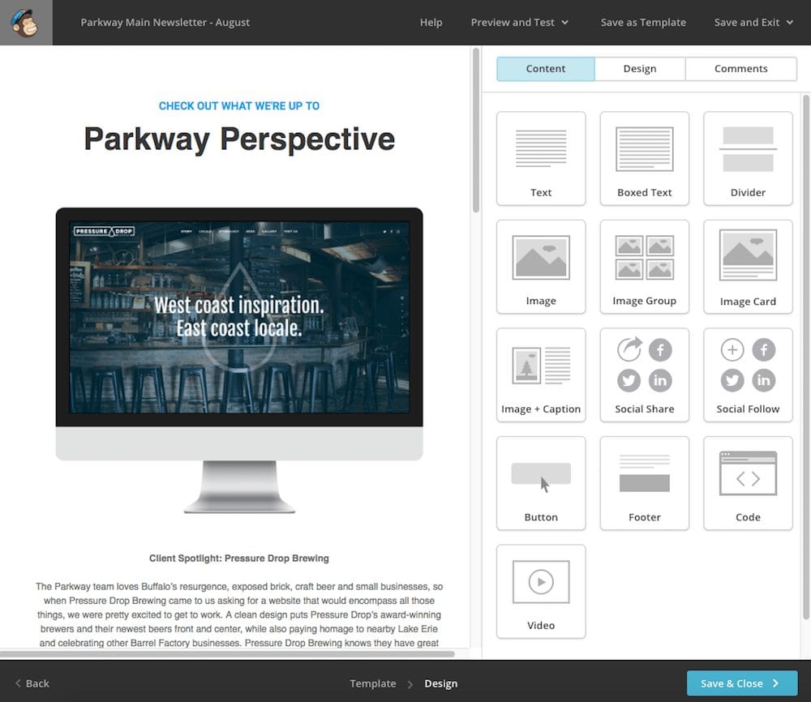
Task: Select the Social Share content block
Action: [644, 375]
